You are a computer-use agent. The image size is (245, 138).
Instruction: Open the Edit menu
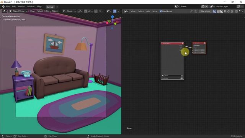pyautogui.click(x=14, y=7)
